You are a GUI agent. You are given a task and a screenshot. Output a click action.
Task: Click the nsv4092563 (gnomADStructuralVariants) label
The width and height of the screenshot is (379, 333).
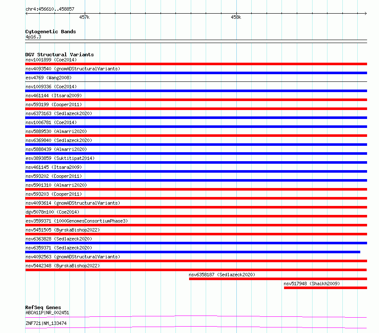(x=73, y=257)
